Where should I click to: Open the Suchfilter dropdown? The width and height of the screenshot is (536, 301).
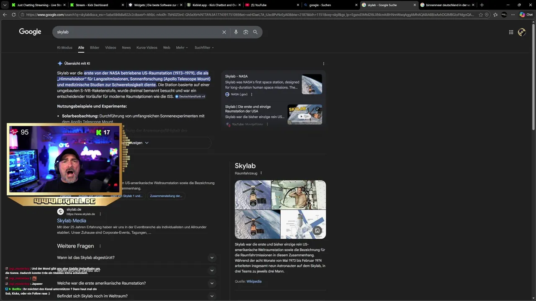(204, 48)
